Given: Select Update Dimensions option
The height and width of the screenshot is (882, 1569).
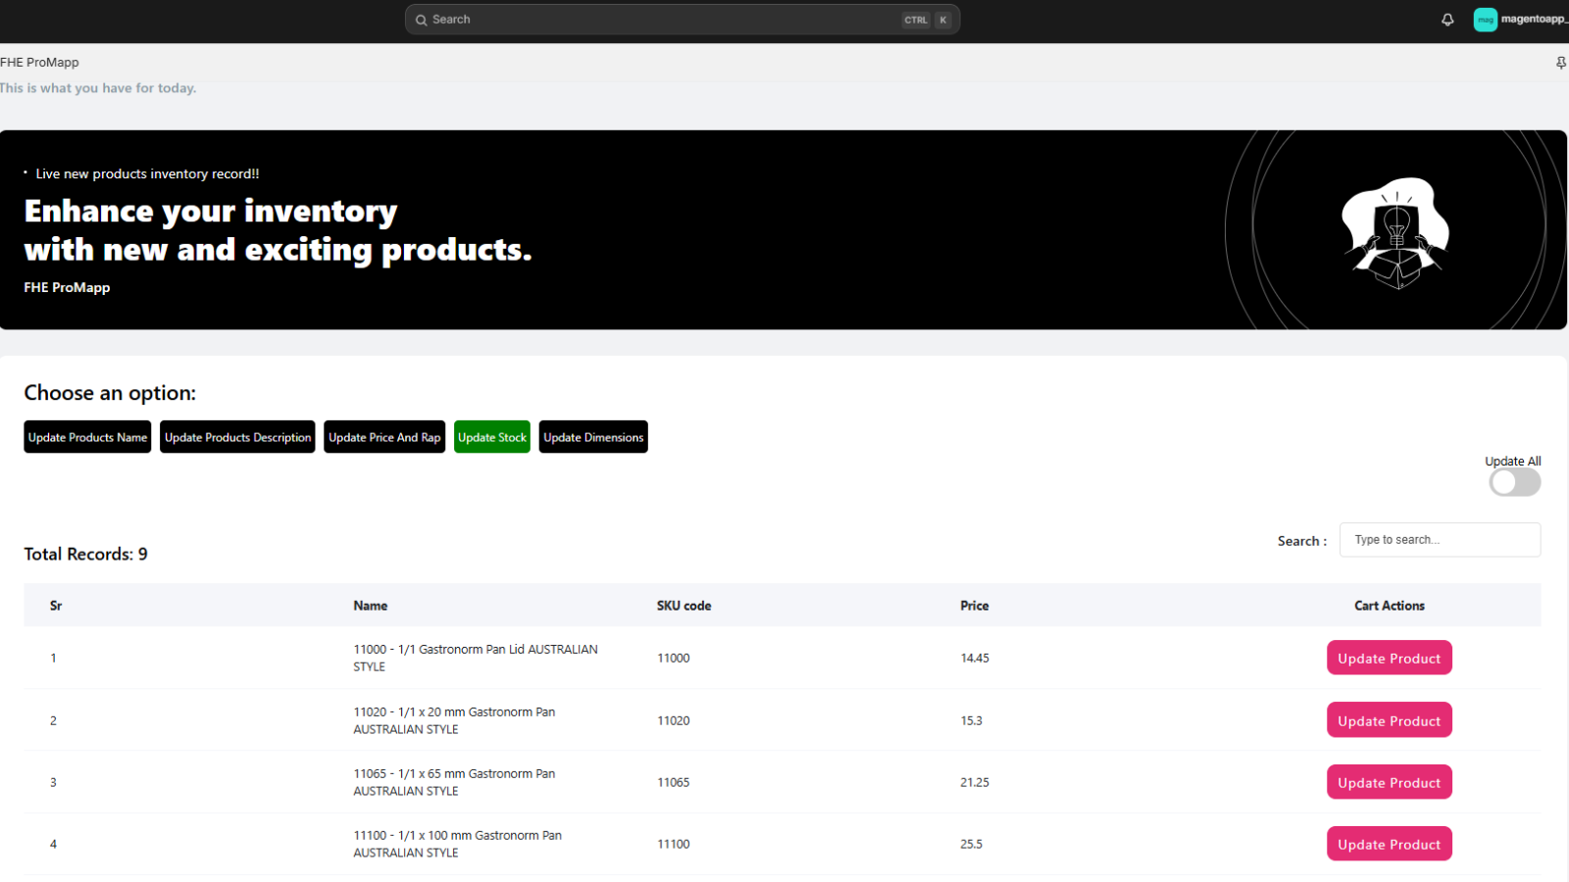Looking at the screenshot, I should (x=593, y=437).
